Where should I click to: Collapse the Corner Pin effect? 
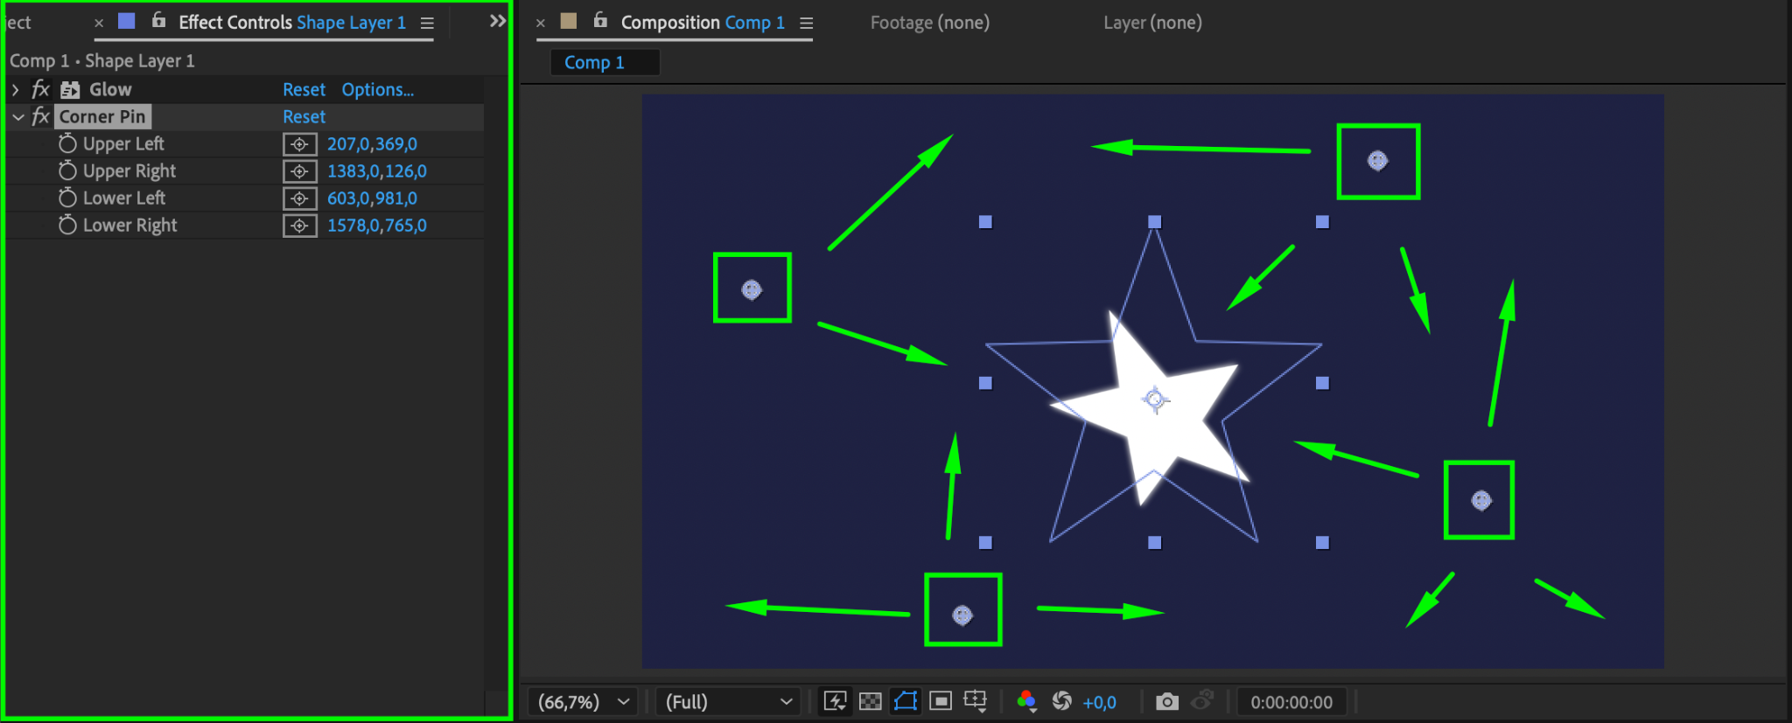pos(17,116)
